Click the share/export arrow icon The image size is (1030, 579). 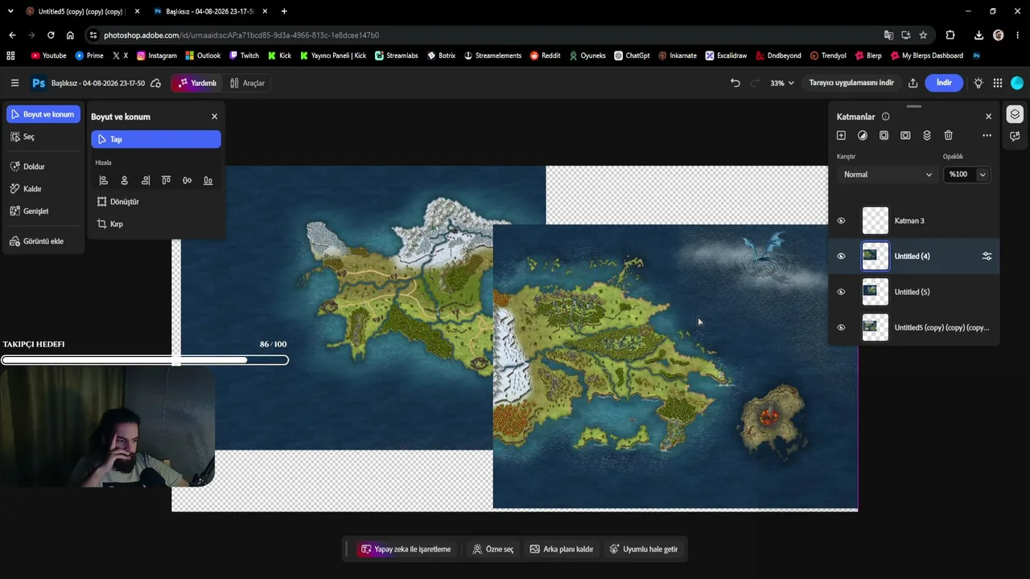(x=913, y=83)
